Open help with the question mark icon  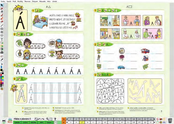(x=55, y=119)
